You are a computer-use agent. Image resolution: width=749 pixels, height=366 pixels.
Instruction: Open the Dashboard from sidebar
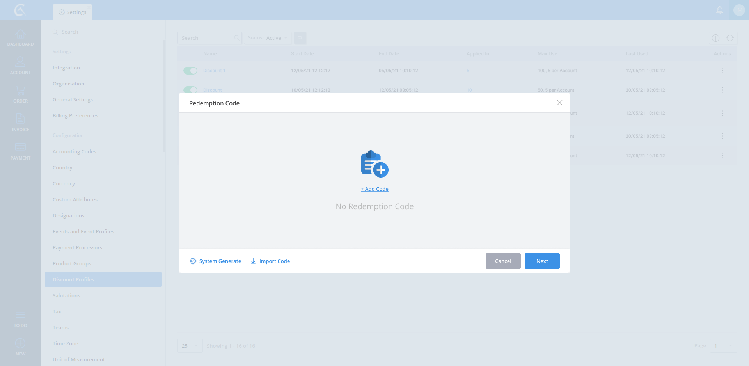tap(20, 38)
